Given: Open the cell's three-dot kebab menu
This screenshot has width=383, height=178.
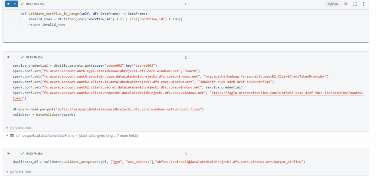Looking at the screenshot, I should click(x=362, y=4).
